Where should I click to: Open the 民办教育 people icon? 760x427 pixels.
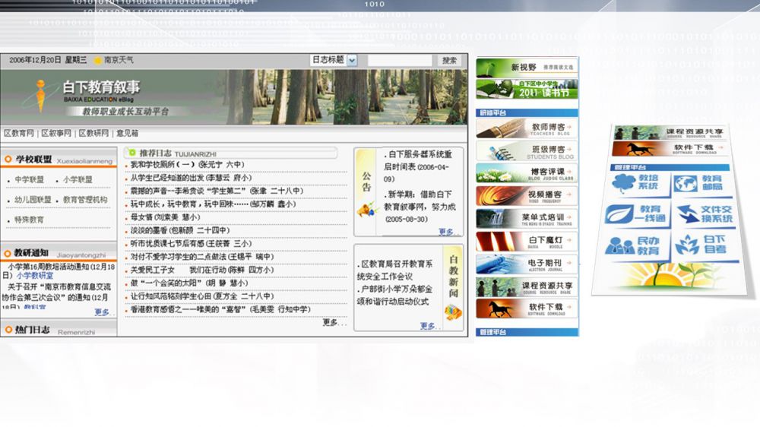coord(620,245)
